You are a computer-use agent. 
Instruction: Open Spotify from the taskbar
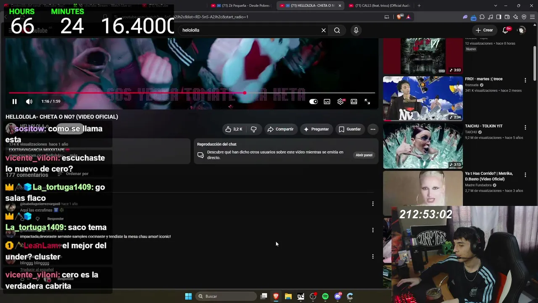click(x=325, y=296)
